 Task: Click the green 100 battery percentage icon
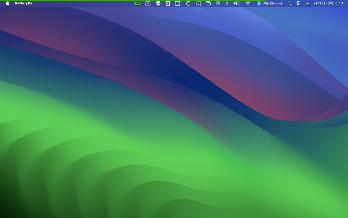tap(137, 3)
